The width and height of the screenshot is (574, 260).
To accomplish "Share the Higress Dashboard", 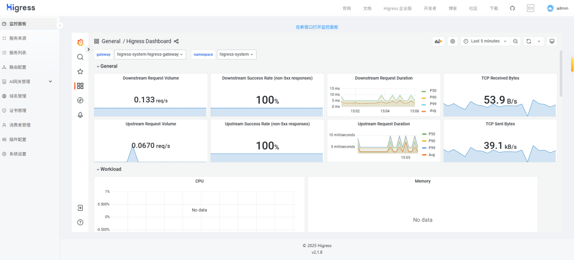I will point(176,41).
